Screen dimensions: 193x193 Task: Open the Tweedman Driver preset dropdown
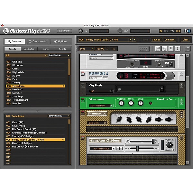(101, 106)
